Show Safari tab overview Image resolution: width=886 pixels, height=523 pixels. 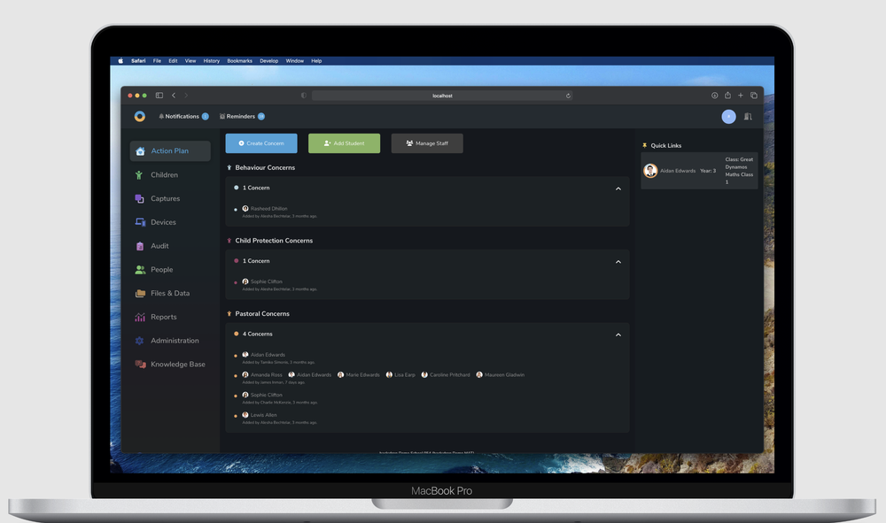click(x=754, y=96)
